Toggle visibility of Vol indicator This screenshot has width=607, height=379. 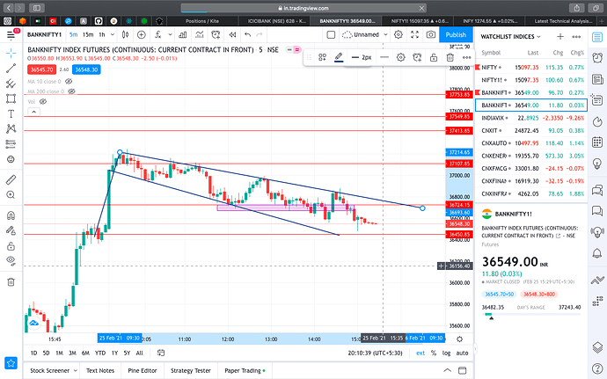click(x=43, y=101)
